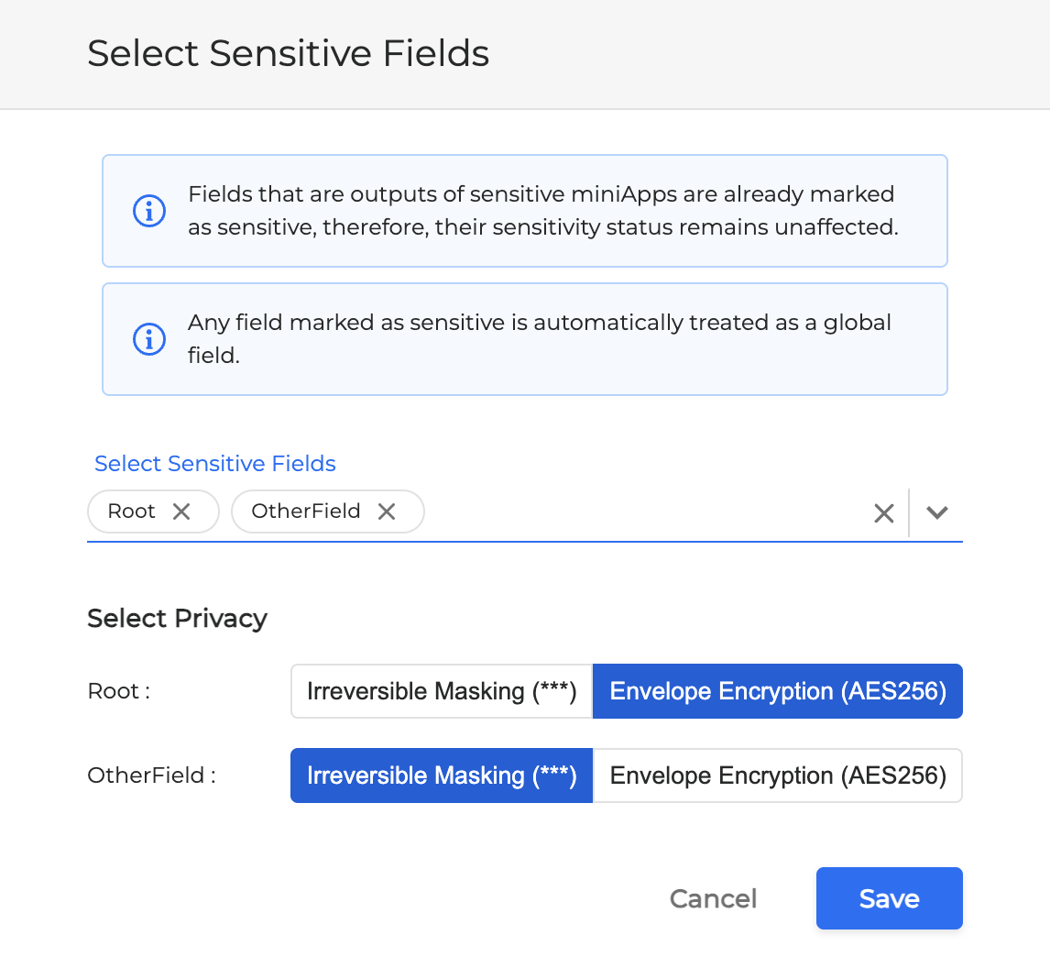Click the dropdown chevron on the fields selector

pyautogui.click(x=936, y=513)
